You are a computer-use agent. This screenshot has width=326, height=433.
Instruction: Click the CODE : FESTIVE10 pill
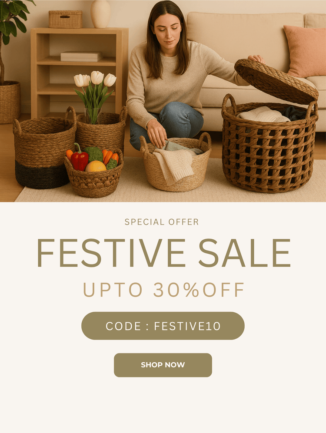click(x=163, y=326)
